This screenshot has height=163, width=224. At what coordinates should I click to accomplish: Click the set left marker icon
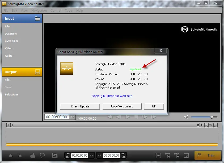pos(67,156)
